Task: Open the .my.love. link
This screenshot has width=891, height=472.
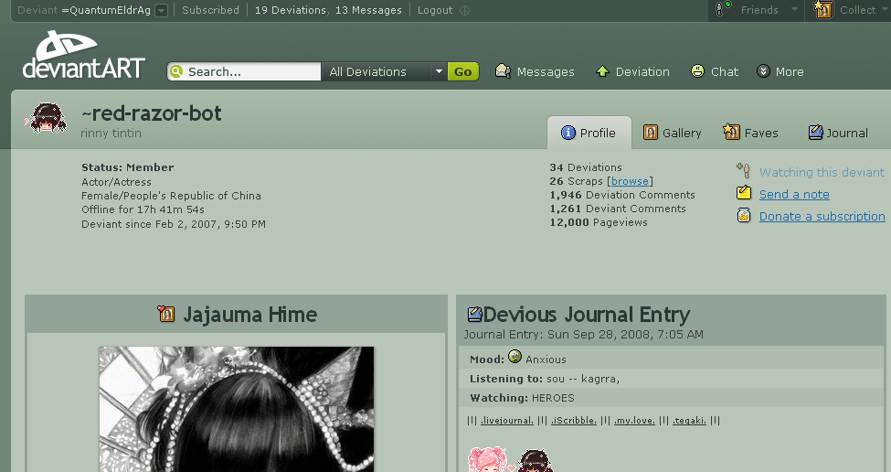Action: coord(634,421)
